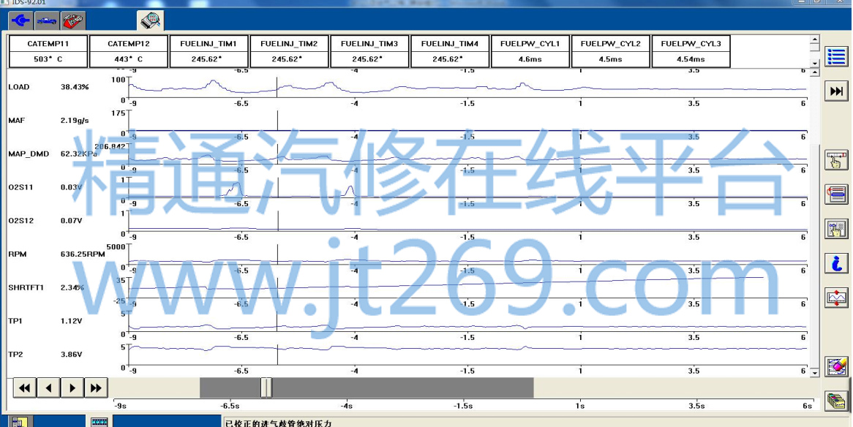
Task: Click the LOAD graph label
Action: (19, 87)
